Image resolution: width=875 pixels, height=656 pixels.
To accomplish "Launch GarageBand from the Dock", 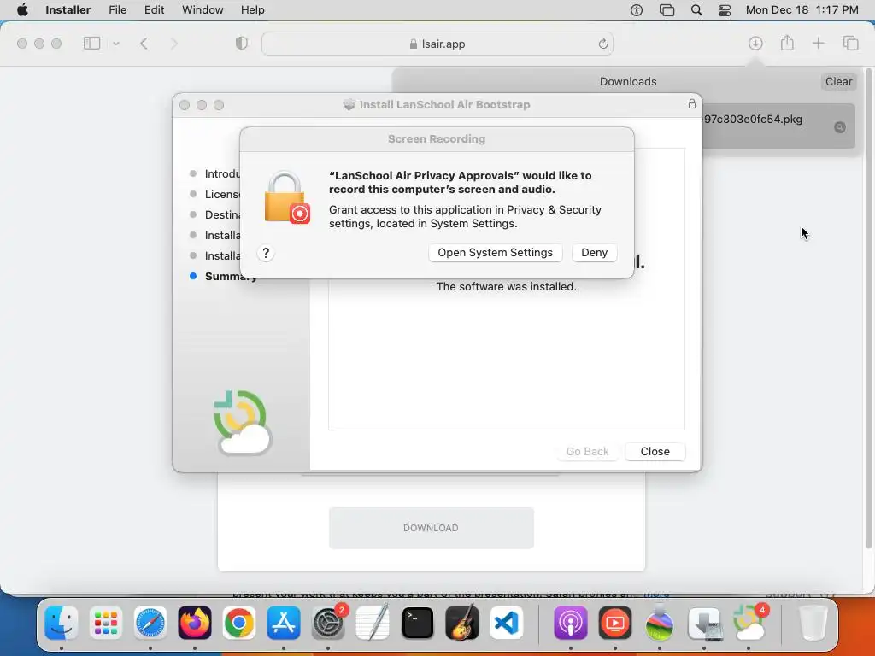I will coord(462,623).
